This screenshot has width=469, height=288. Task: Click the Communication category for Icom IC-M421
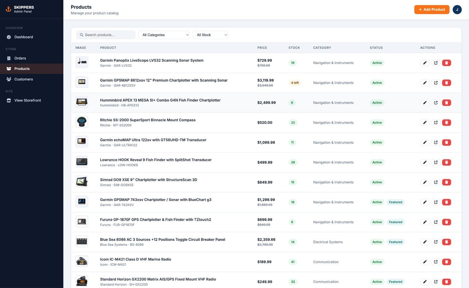pos(326,262)
